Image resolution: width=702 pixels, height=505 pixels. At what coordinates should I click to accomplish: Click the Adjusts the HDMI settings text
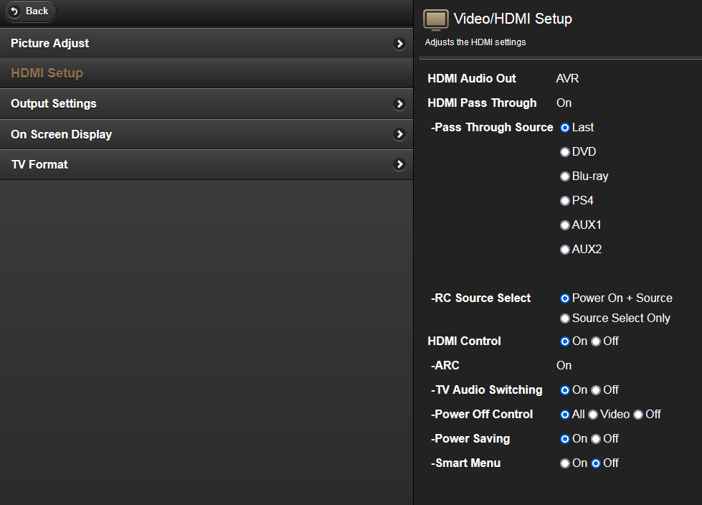tap(475, 42)
